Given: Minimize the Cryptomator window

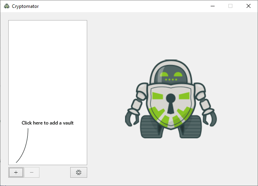Looking at the screenshot, I should [x=213, y=6].
